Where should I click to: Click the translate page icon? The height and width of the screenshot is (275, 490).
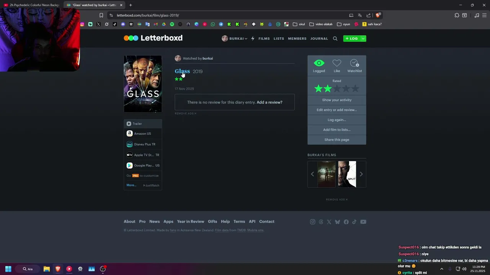click(359, 15)
